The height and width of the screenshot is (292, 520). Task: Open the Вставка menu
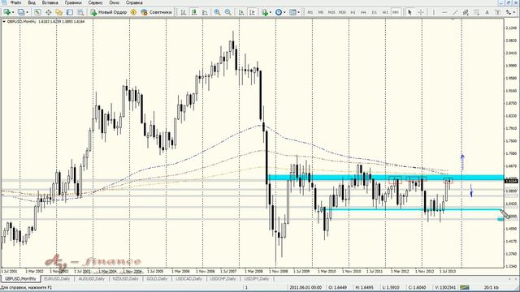click(50, 2)
